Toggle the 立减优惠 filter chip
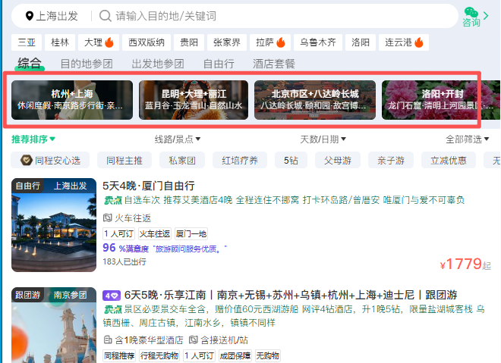 click(x=449, y=160)
